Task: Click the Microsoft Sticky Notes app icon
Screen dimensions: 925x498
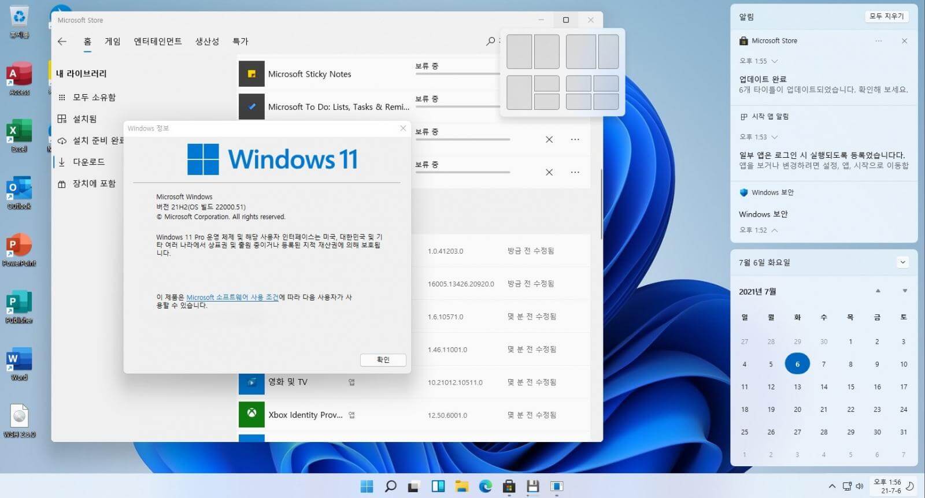Action: tap(251, 74)
